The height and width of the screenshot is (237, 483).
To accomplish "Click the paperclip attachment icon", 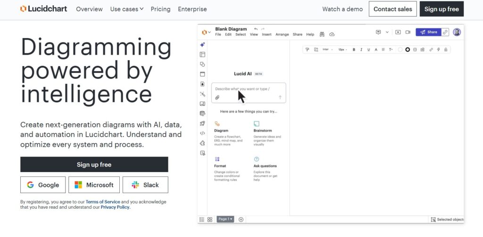I will tap(217, 98).
